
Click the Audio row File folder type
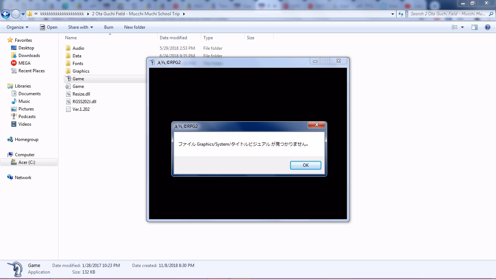[x=213, y=48]
